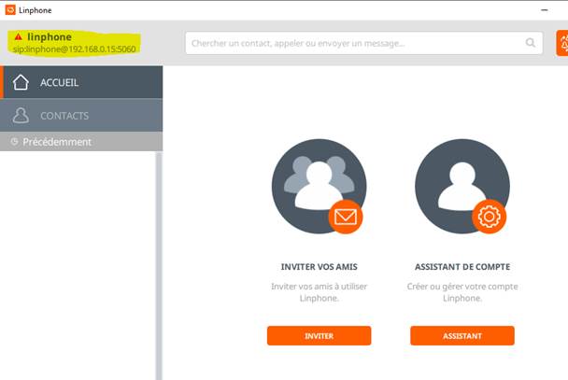The height and width of the screenshot is (380, 568).
Task: Click the clock icon beside Précédemment
Action: (15, 142)
